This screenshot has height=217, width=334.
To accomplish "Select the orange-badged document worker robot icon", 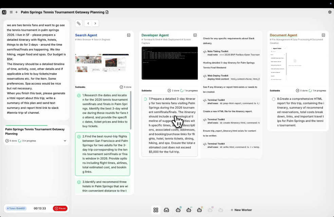I will coord(199,210).
